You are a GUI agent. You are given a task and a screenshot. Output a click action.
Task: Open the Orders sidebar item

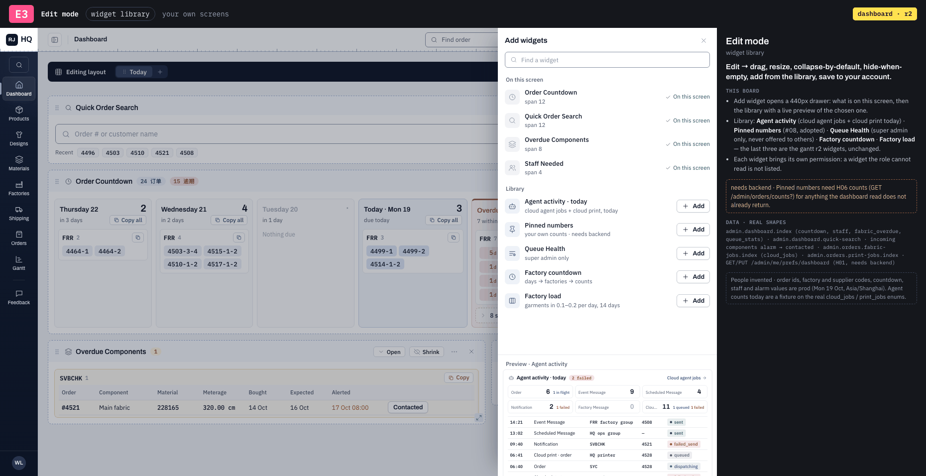point(19,238)
